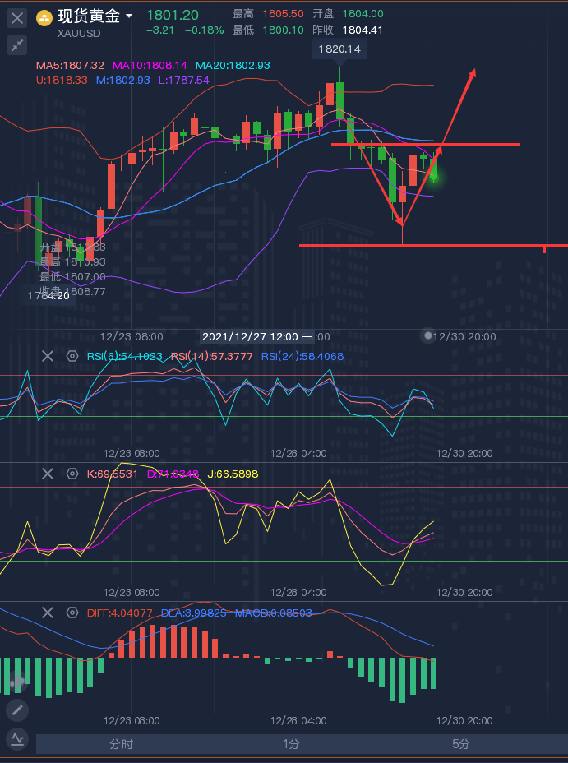The height and width of the screenshot is (763, 568).
Task: Open KDJ indicator settings
Action: coord(72,474)
